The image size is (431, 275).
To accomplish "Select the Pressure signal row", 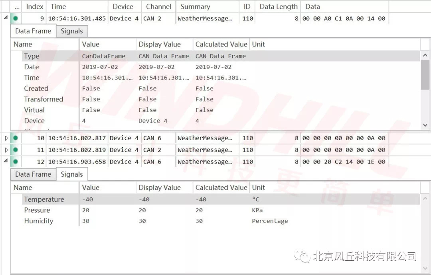I will 37,210.
